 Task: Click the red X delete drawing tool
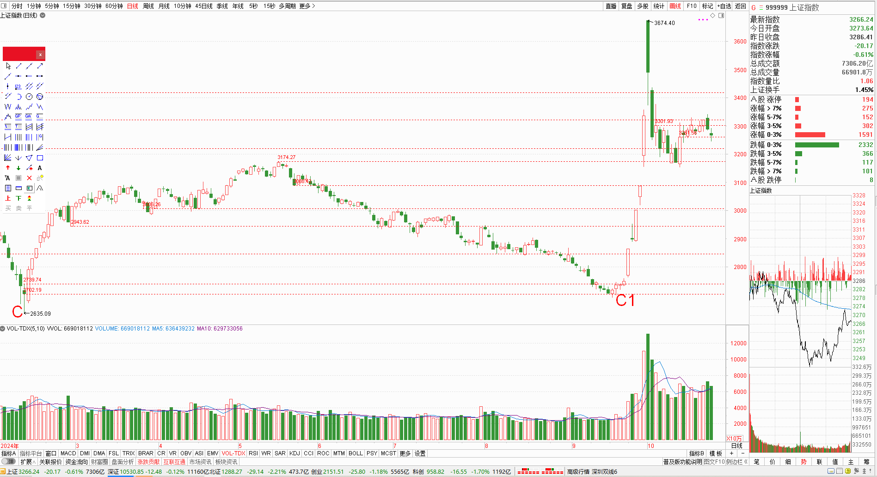click(x=29, y=178)
